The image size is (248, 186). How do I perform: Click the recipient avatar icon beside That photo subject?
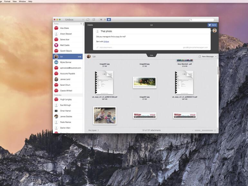[x=97, y=31]
